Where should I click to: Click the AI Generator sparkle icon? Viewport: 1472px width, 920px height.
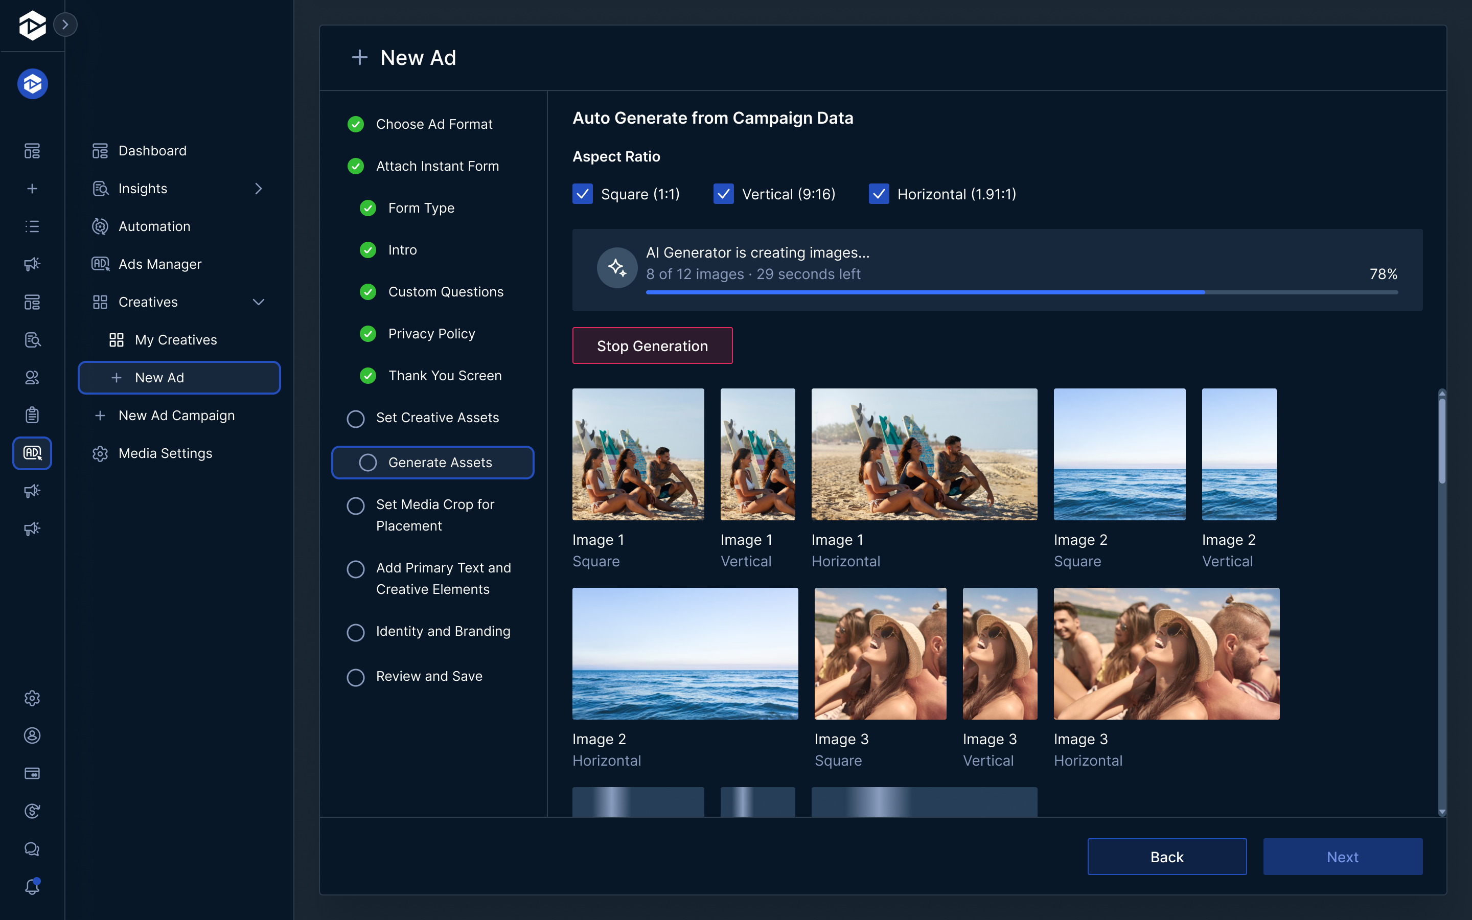coord(617,268)
